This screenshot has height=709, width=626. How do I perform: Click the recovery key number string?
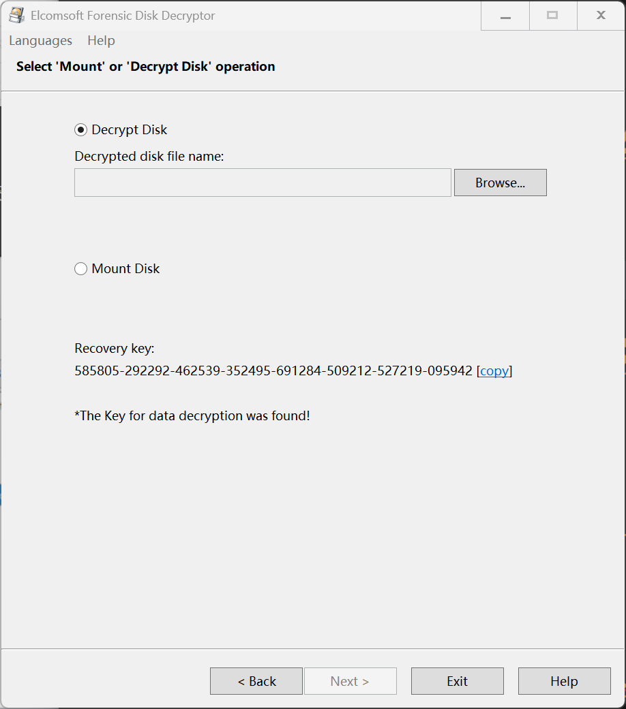click(x=273, y=371)
